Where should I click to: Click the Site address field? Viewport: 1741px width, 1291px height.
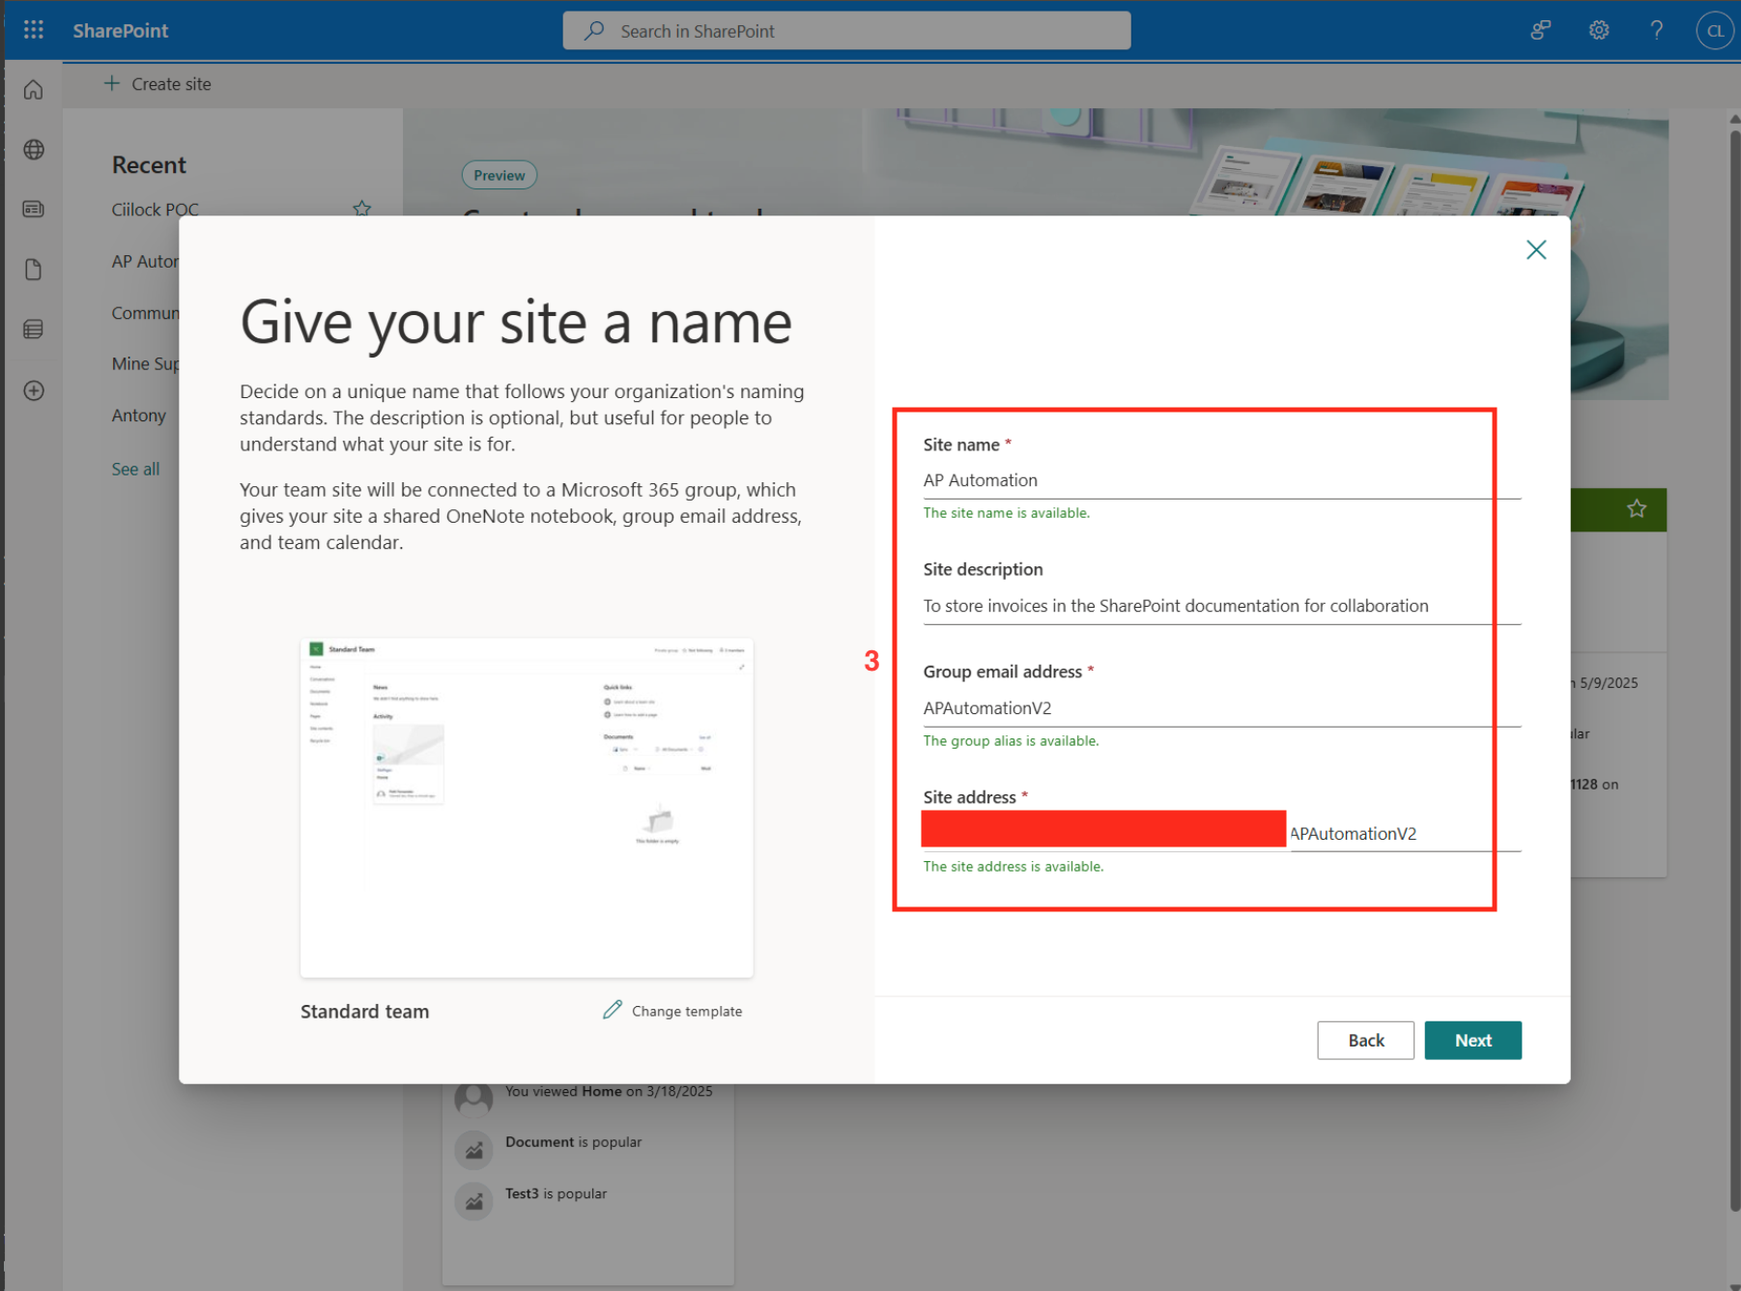click(1403, 834)
